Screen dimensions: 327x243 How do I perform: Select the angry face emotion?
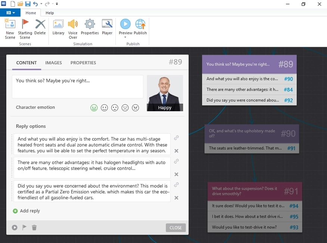click(x=136, y=108)
